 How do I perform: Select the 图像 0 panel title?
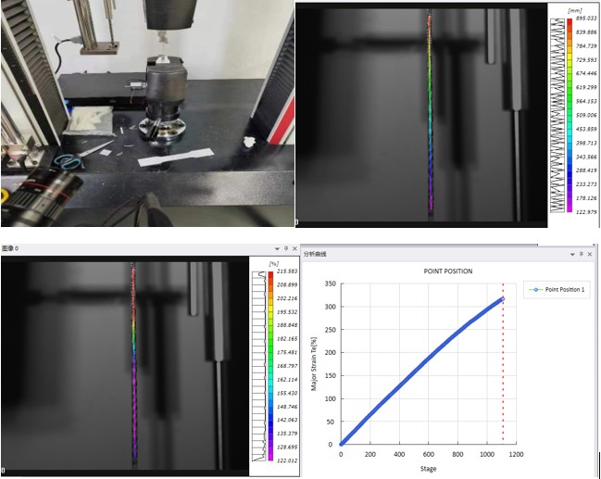(x=11, y=249)
